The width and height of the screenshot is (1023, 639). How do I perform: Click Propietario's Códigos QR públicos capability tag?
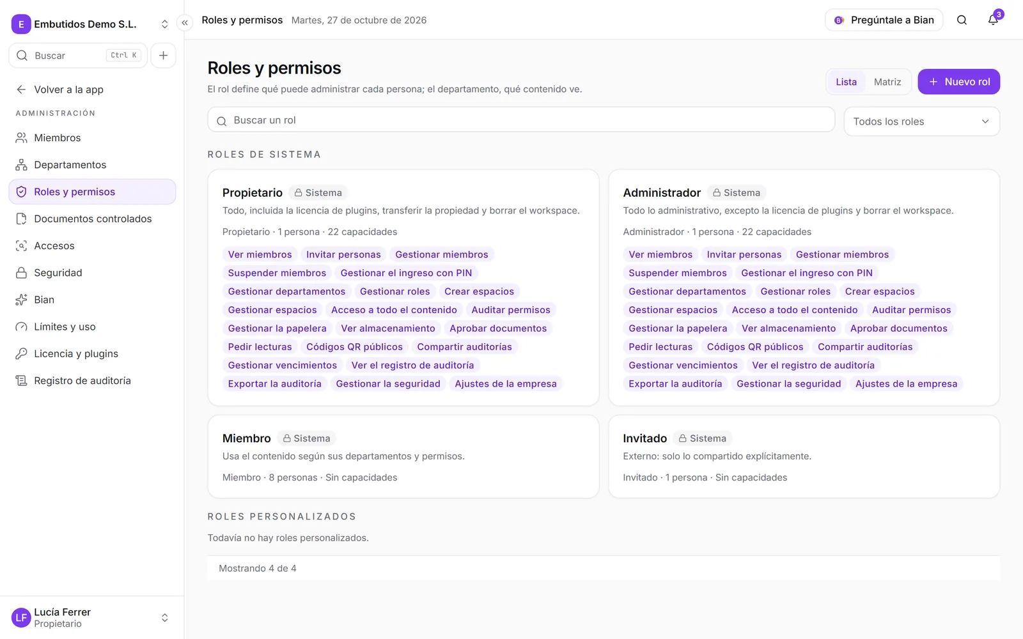coord(354,347)
